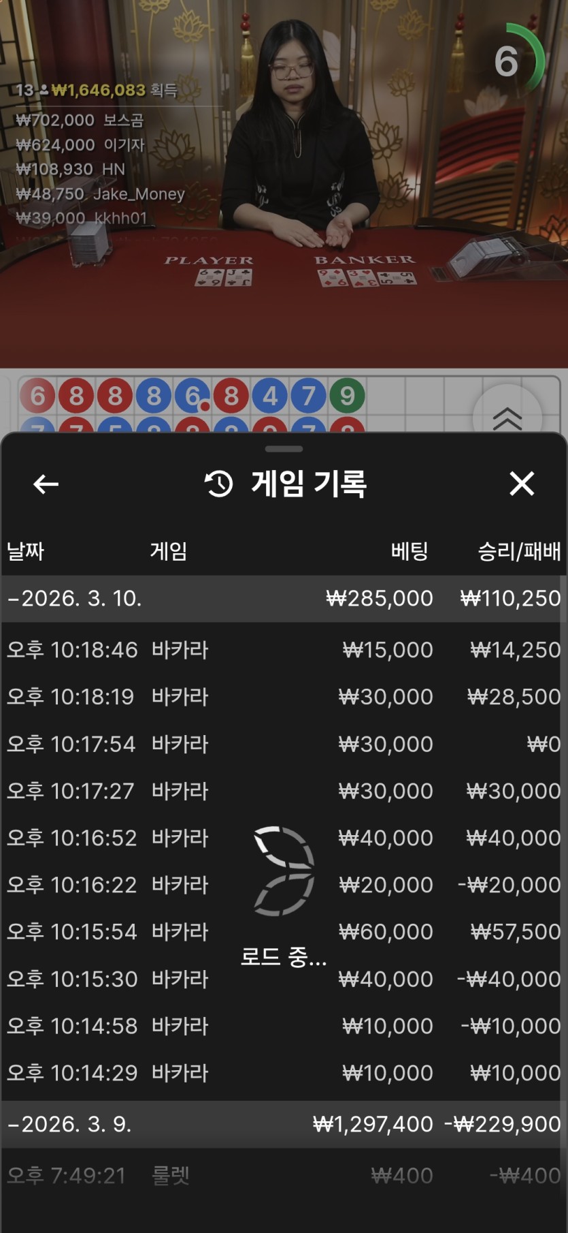The height and width of the screenshot is (1233, 568).
Task: Click the -₩20,000 loss amount
Action: pos(509,885)
